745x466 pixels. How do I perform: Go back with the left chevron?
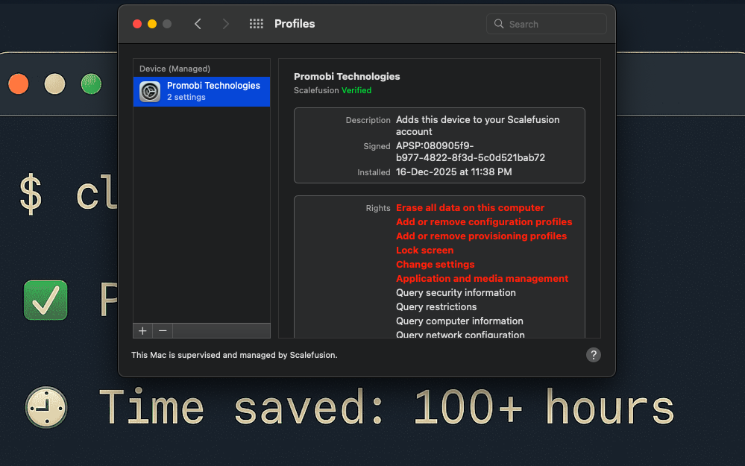pyautogui.click(x=198, y=24)
